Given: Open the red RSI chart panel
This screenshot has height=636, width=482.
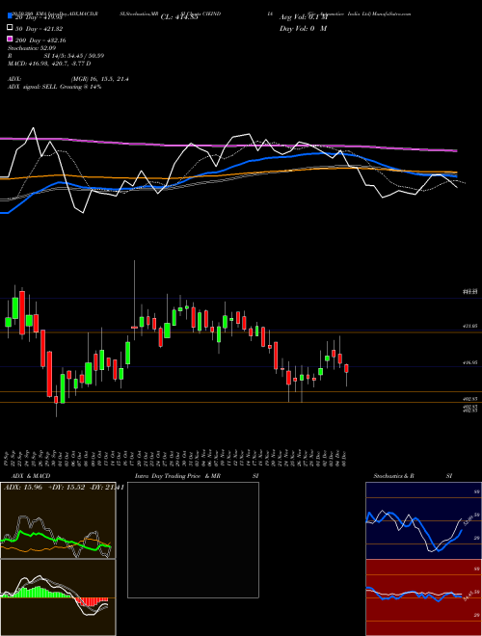Looking at the screenshot, I should click(423, 597).
